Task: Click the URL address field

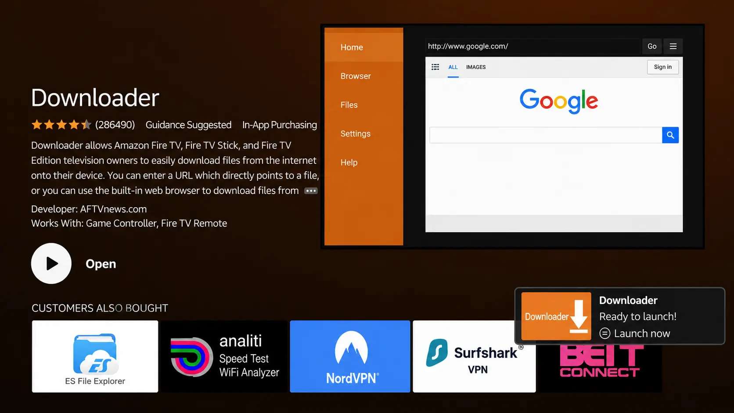Action: (x=532, y=46)
